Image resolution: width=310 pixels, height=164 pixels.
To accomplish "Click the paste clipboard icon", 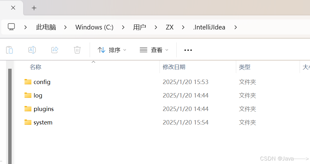I will 9,50.
